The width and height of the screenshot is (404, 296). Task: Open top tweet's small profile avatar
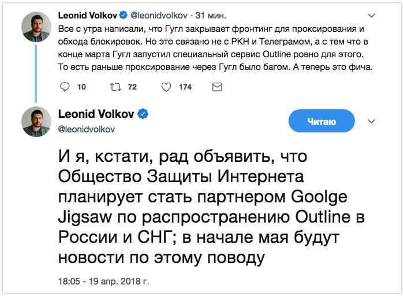(36, 27)
